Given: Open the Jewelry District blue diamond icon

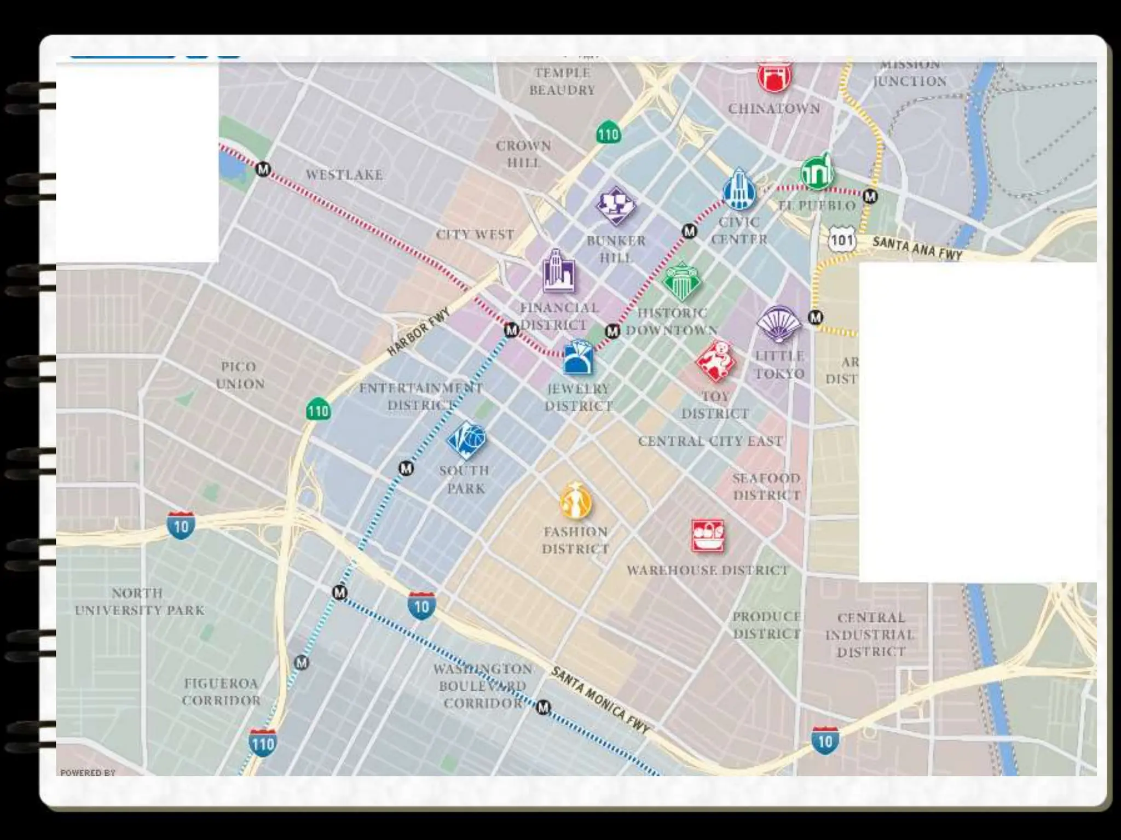Looking at the screenshot, I should click(x=577, y=358).
